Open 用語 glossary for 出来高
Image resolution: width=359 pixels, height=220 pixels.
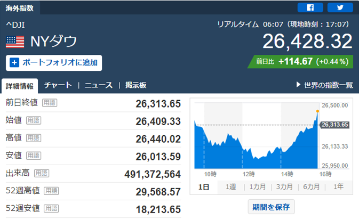click(x=42, y=173)
